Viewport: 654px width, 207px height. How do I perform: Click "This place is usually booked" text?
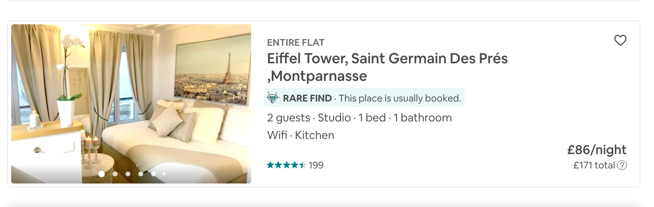(x=400, y=98)
